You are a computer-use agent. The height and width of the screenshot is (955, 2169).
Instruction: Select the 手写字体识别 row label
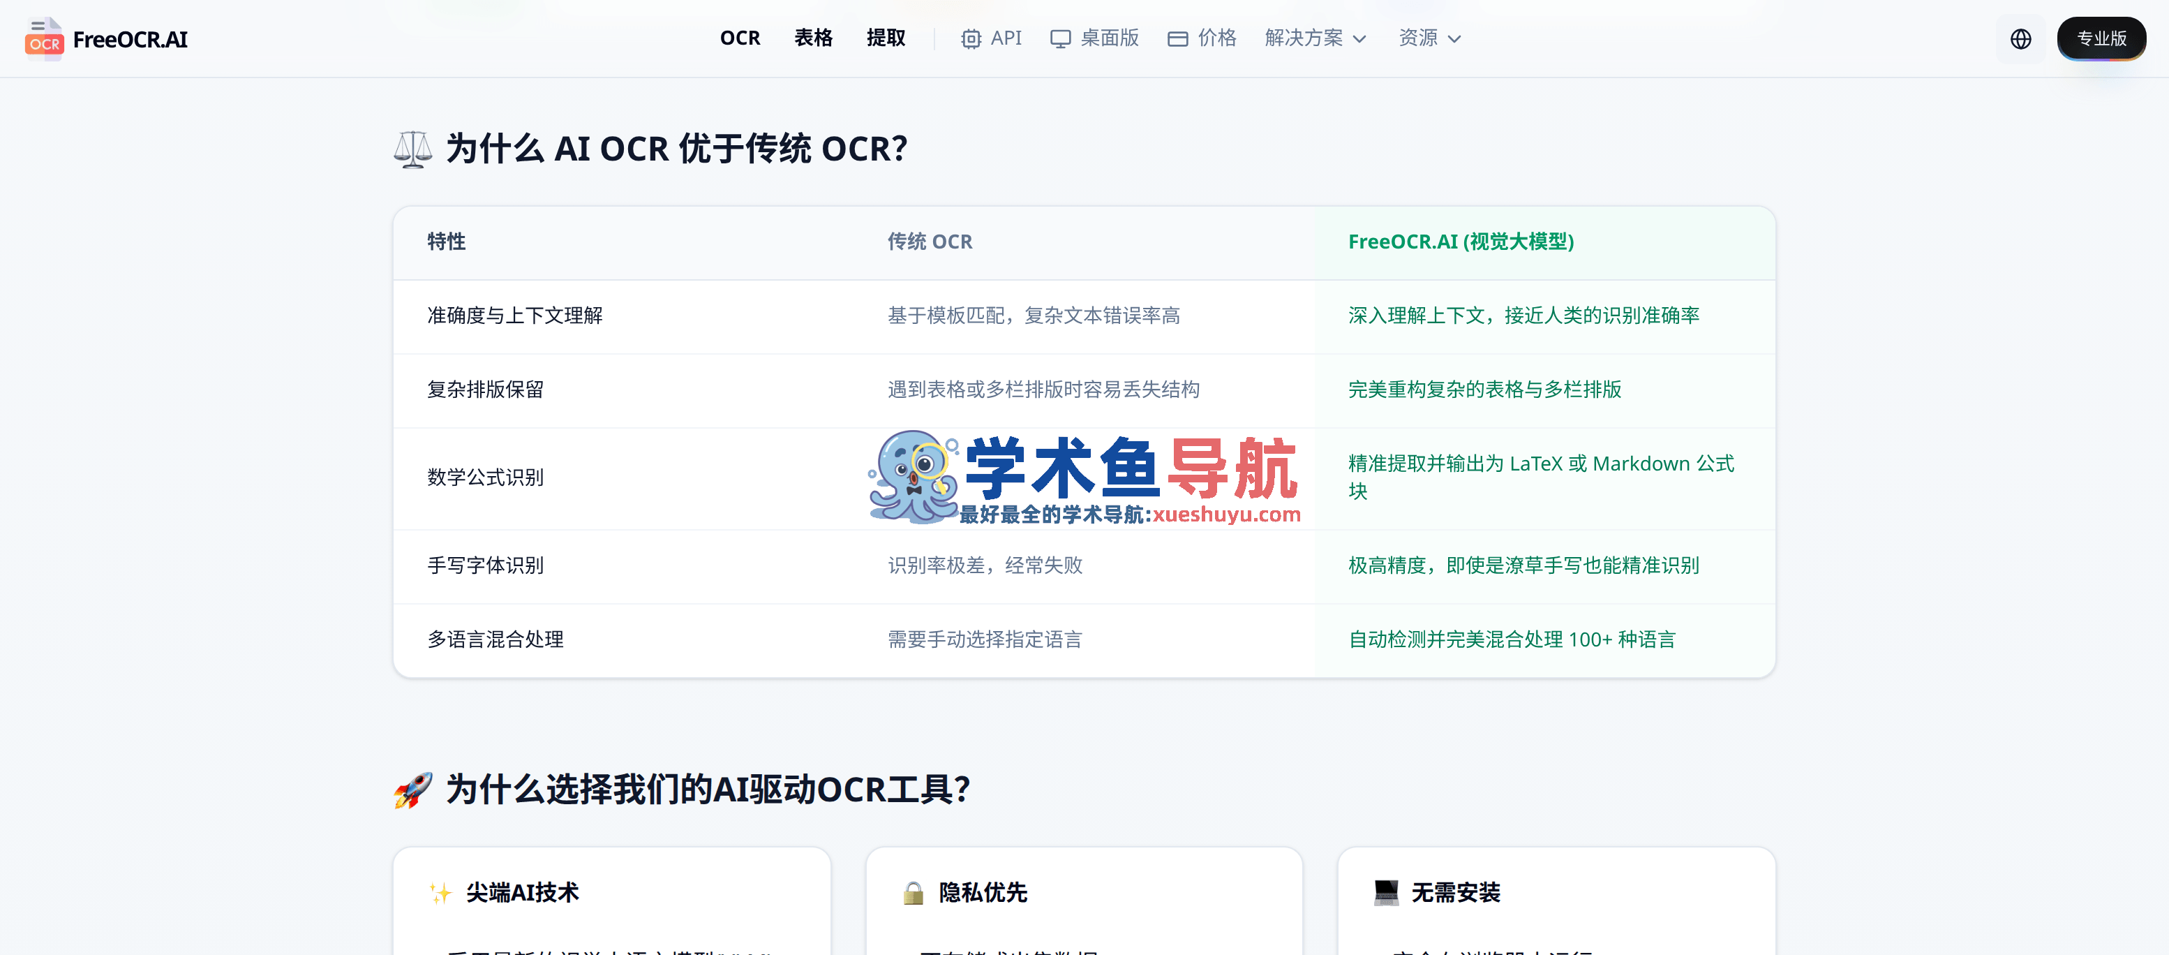[485, 565]
